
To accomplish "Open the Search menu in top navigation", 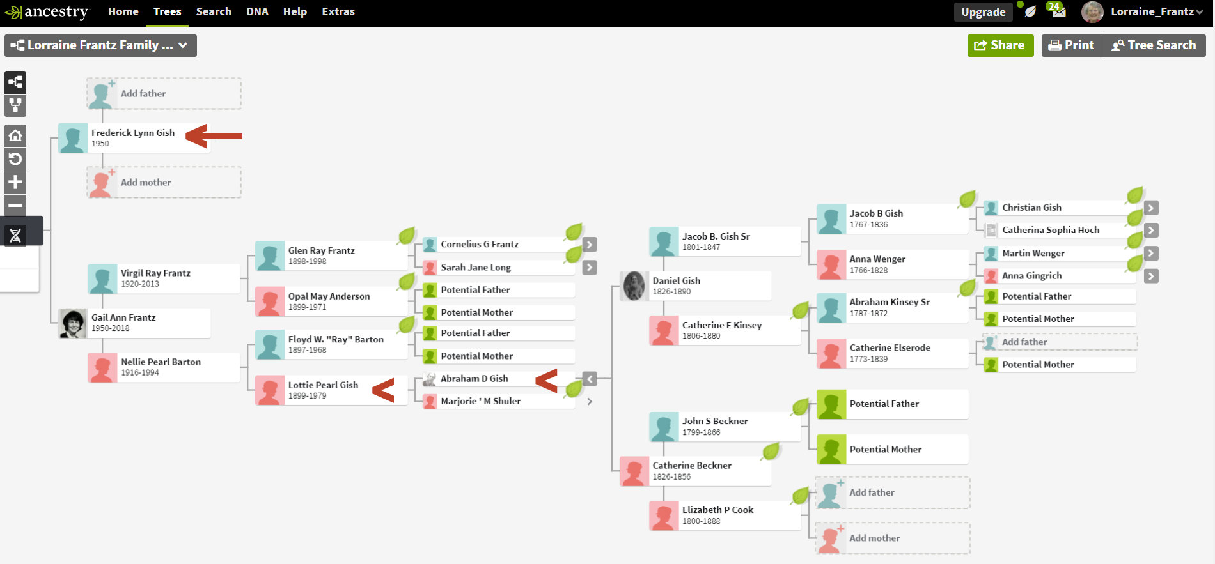I will [x=214, y=11].
